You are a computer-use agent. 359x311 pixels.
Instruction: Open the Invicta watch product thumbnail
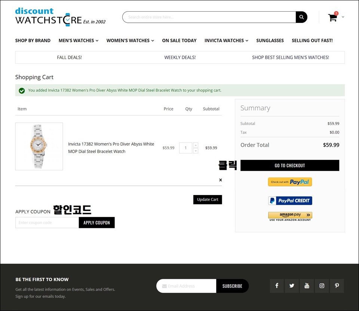[x=39, y=146]
